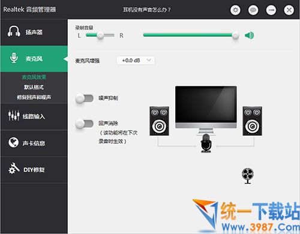This screenshot has width=300, height=234.
Task: Open the settings gear icon in title bar
Action: pos(235,10)
